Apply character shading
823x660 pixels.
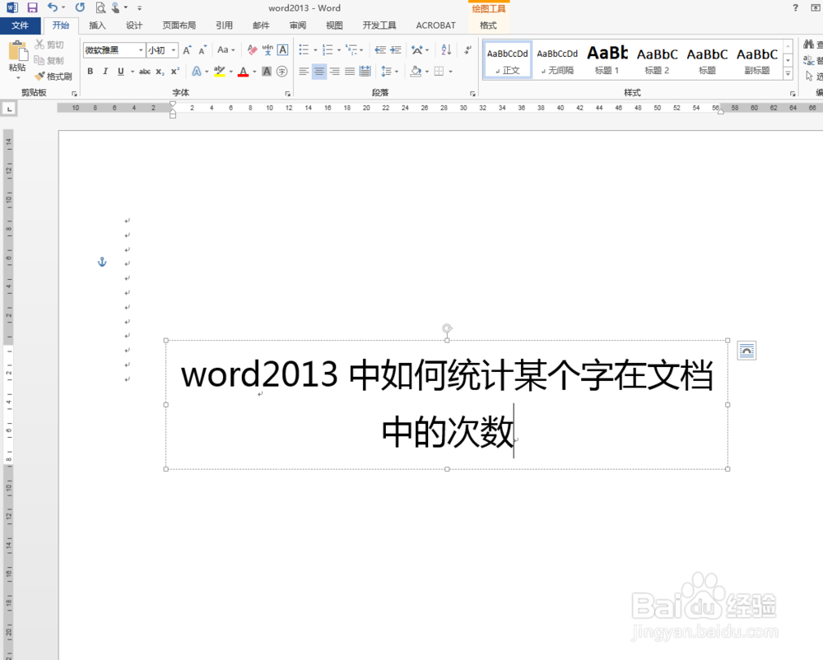[x=267, y=72]
